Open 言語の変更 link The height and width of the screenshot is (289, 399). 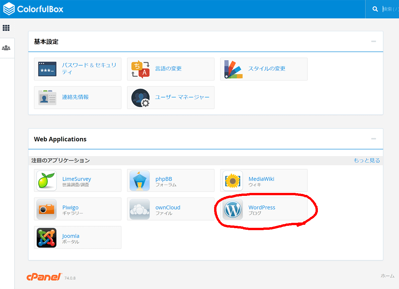point(168,69)
